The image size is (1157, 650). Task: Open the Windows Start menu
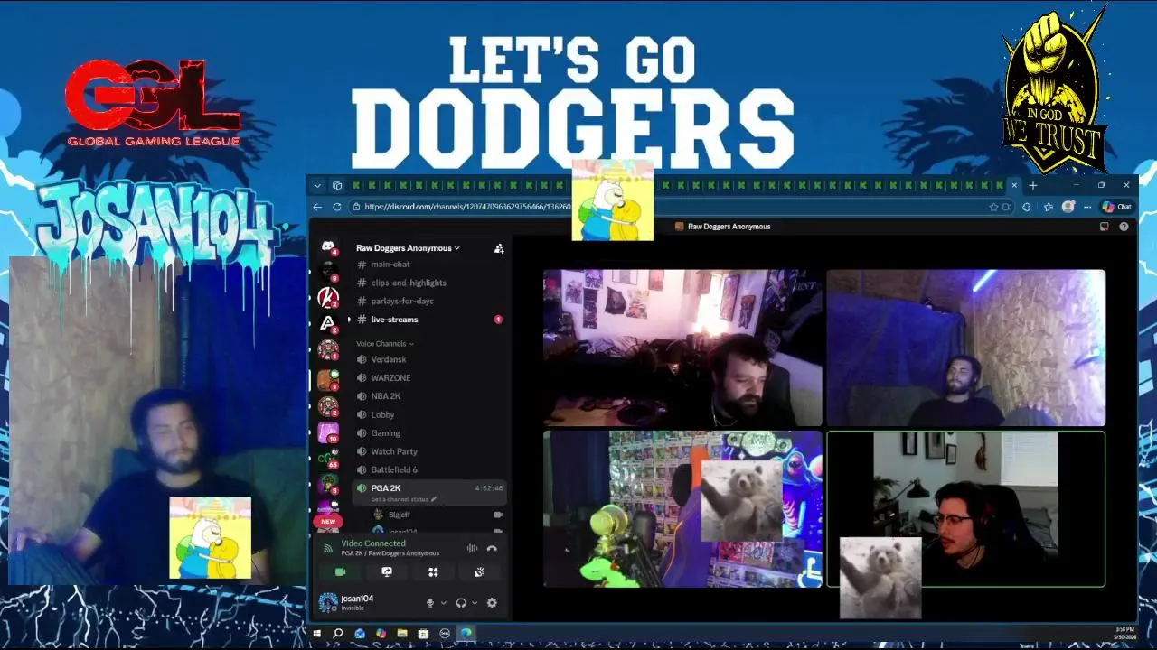[x=317, y=634]
